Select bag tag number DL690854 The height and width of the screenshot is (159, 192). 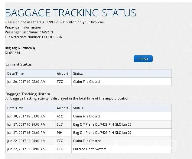[12, 53]
